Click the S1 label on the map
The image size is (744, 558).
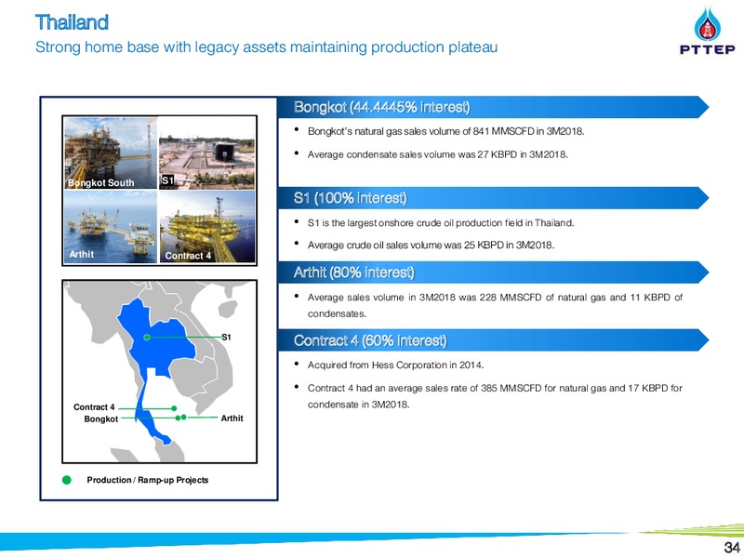click(226, 338)
